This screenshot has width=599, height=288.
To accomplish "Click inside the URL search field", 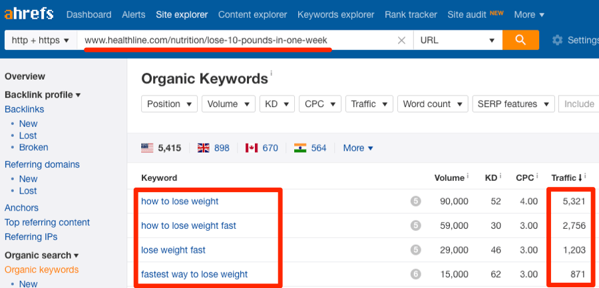I will pos(240,41).
